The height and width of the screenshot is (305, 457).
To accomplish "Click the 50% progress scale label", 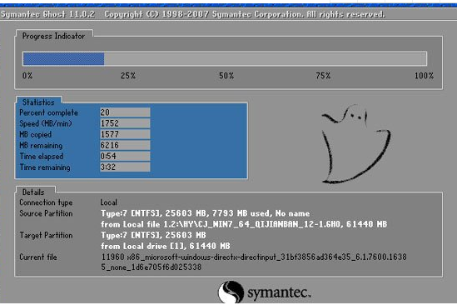I will click(x=226, y=76).
